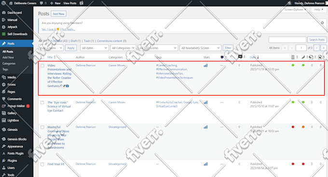The width and height of the screenshot is (328, 177).
Task: Go to next page of posts
Action: [x=316, y=48]
